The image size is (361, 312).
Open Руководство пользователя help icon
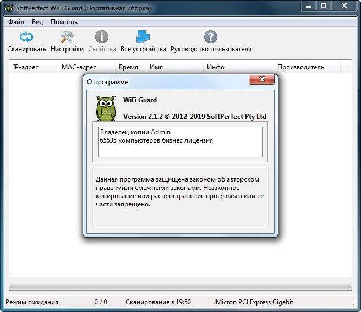click(x=210, y=37)
